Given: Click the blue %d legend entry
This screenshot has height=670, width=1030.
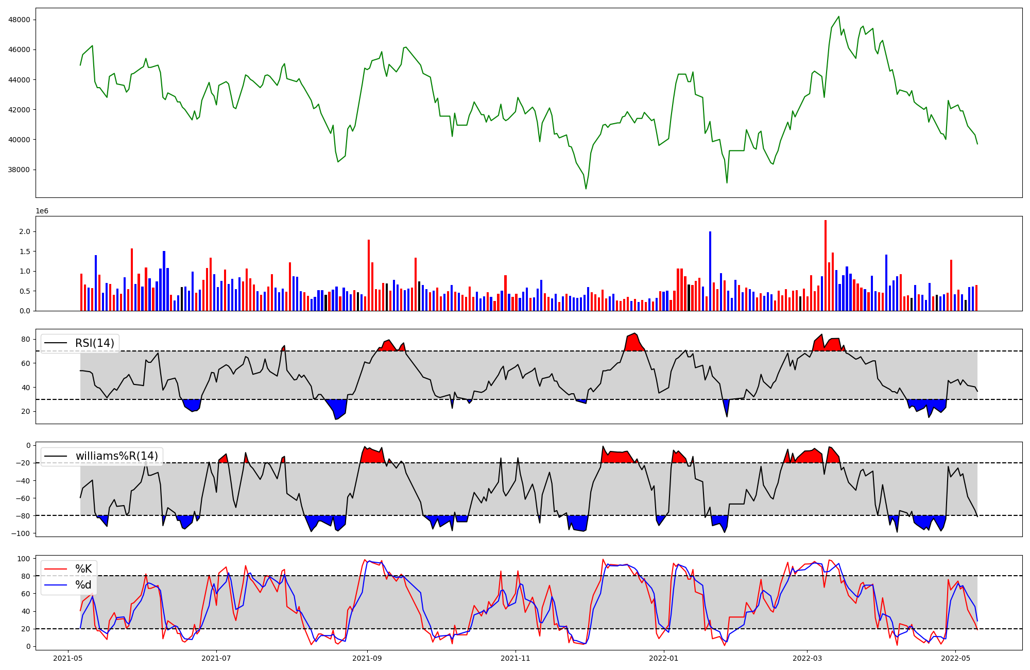Looking at the screenshot, I should [83, 585].
